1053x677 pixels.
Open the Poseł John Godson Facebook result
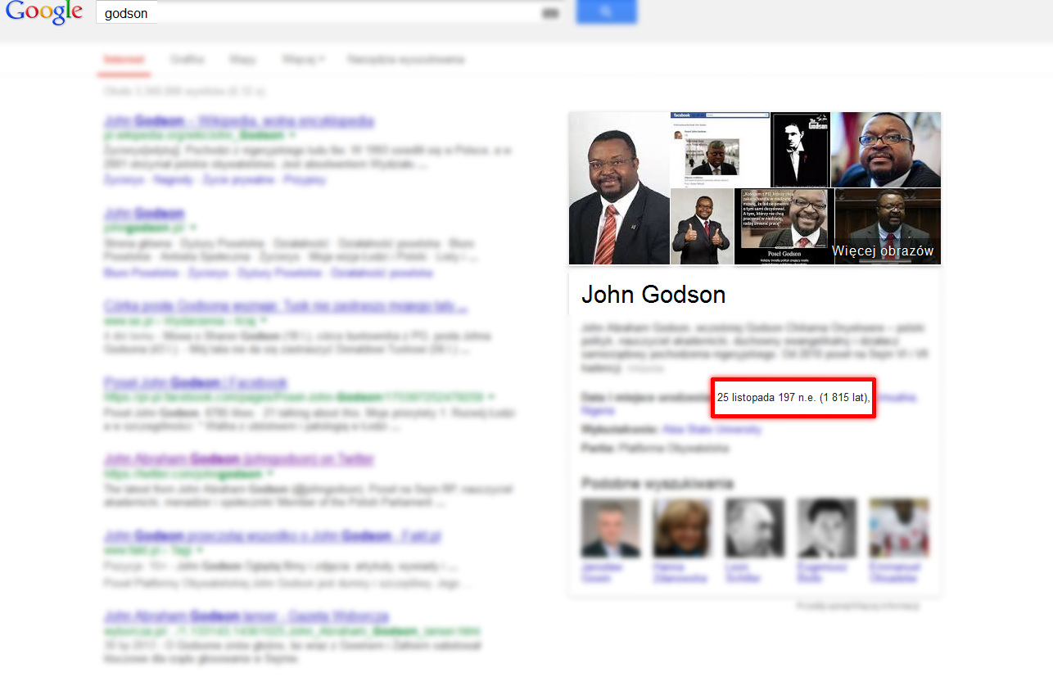tap(196, 383)
